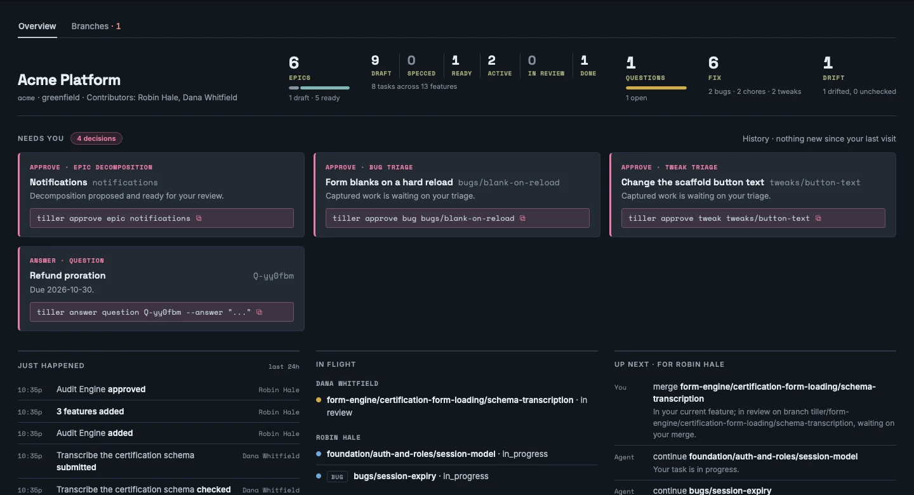Click 'tiller approve epic notifications' command text
The width and height of the screenshot is (914, 495).
114,218
